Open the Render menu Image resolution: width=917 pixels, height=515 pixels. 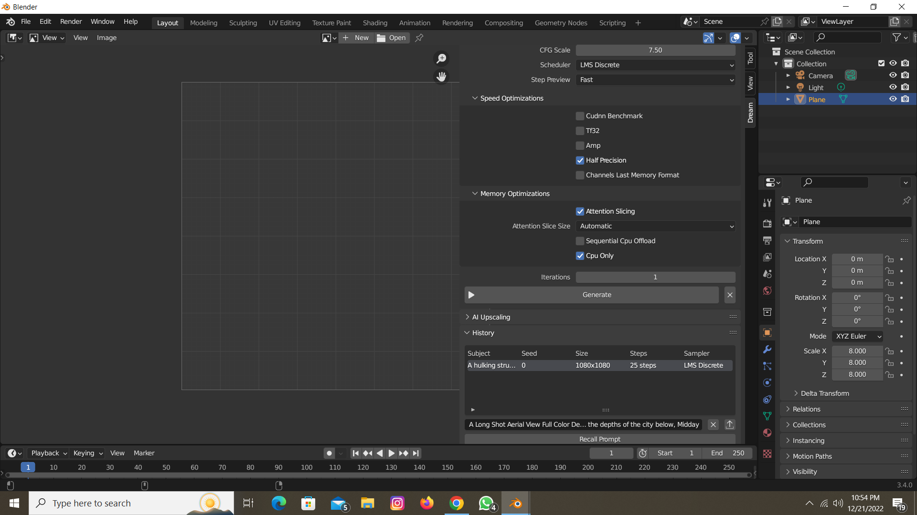point(71,21)
